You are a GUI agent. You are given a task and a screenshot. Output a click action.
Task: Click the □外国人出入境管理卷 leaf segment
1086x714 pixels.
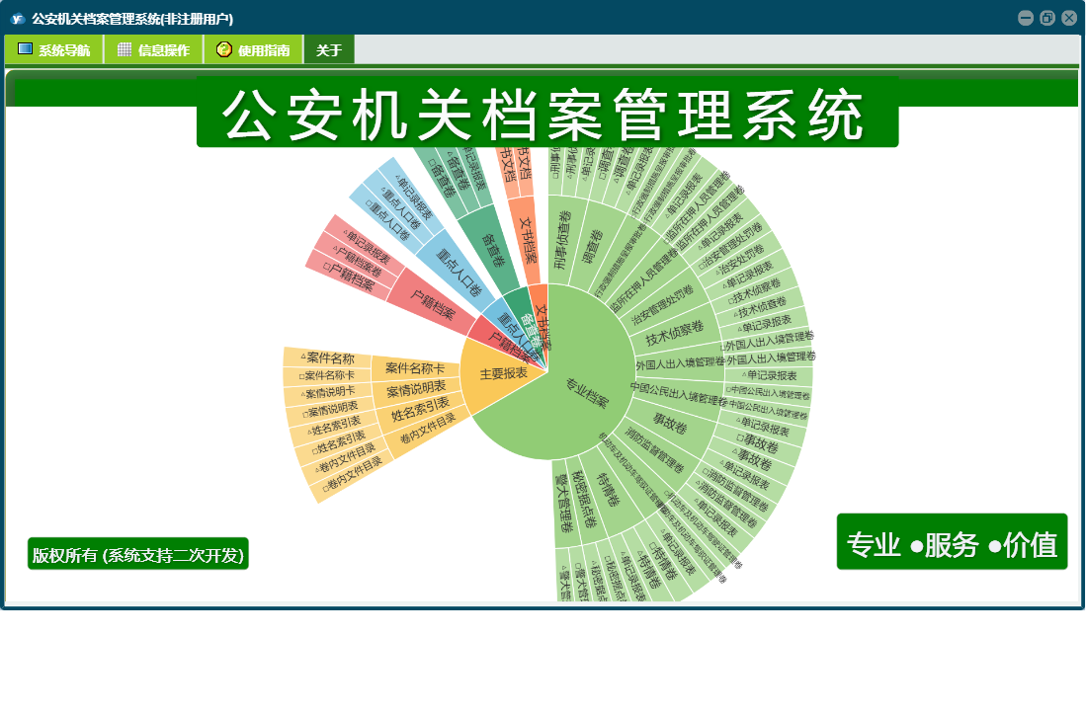click(x=768, y=340)
